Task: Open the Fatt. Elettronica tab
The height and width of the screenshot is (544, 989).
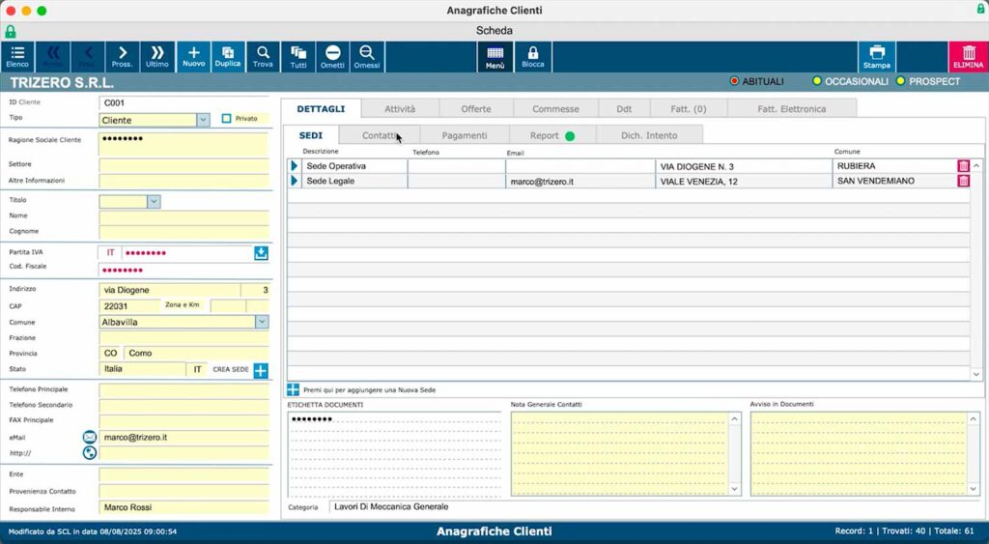Action: pos(792,108)
